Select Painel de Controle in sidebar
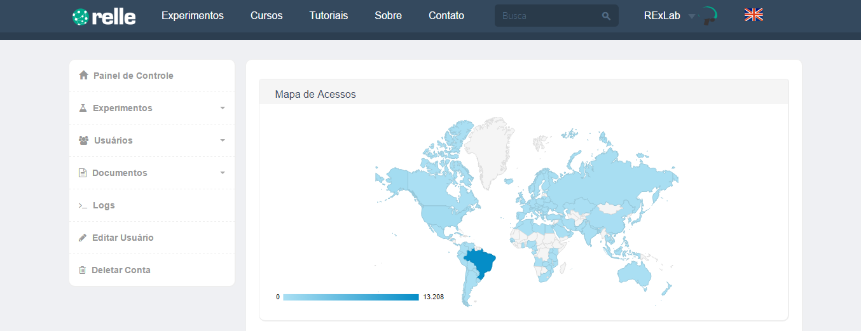 coord(152,76)
